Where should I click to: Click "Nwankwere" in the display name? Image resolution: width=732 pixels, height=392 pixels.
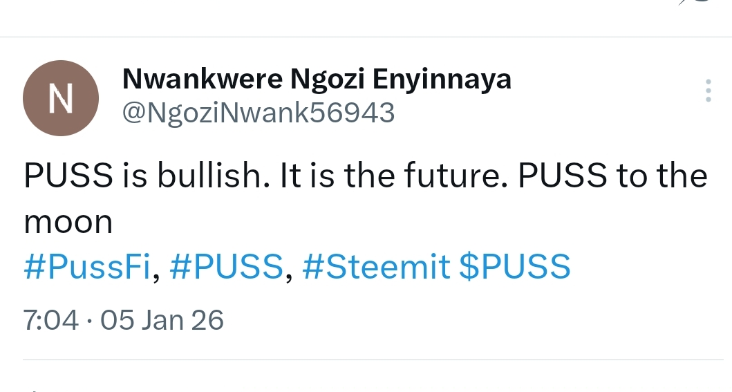[x=202, y=80]
